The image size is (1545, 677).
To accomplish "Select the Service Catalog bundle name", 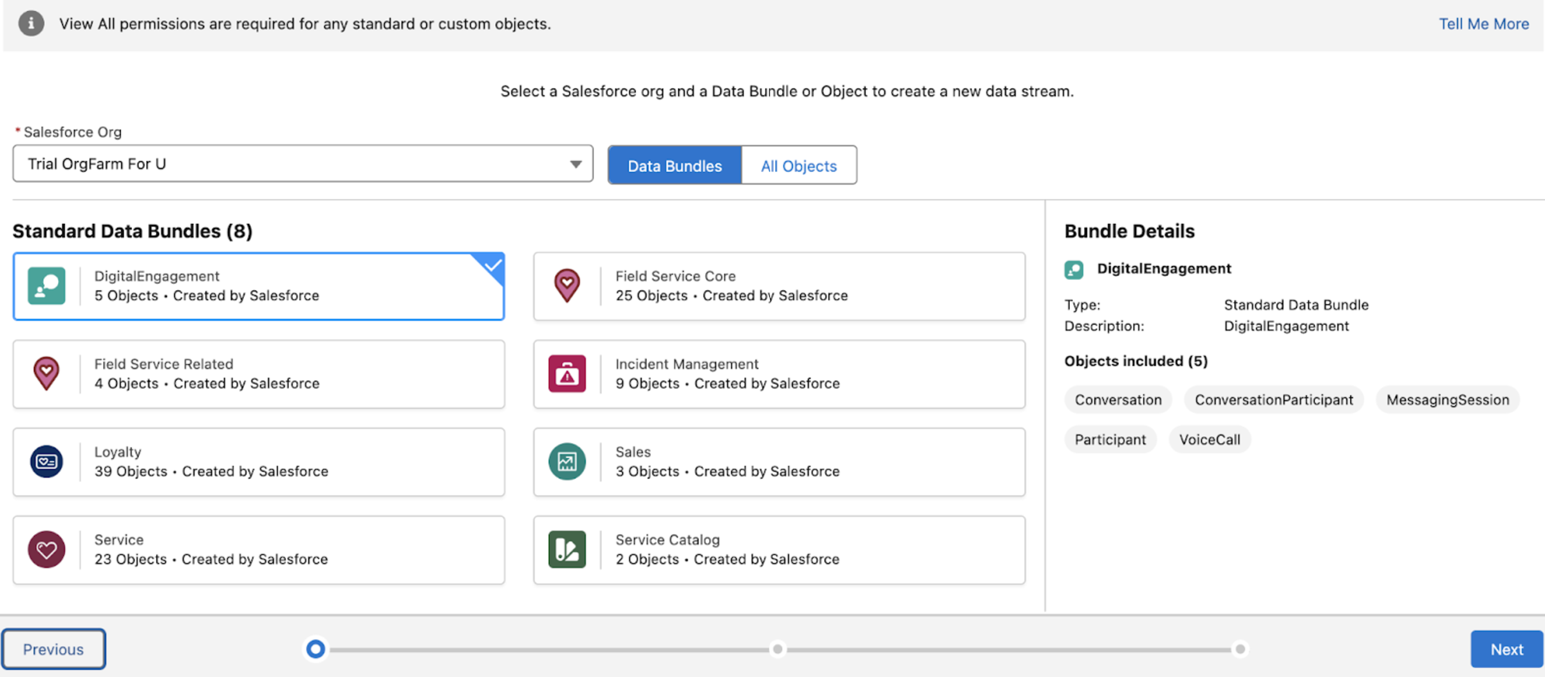I will pos(668,540).
